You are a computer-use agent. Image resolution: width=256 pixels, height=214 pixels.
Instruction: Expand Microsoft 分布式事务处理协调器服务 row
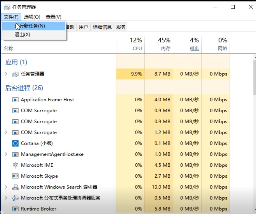coord(6,198)
